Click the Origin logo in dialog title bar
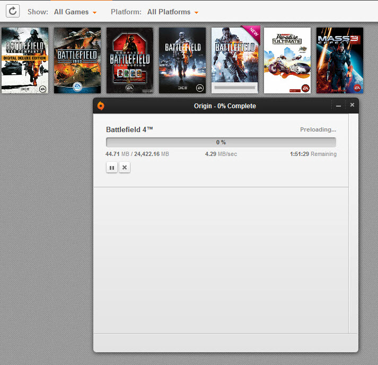 101,106
